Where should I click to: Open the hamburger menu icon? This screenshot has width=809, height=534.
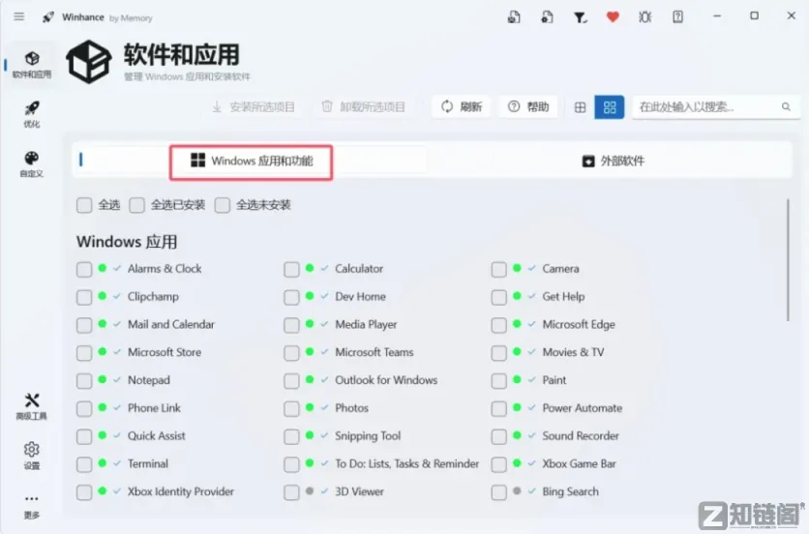pos(19,16)
